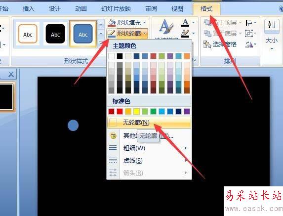The width and height of the screenshot is (283, 216).
Task: Expand the text fill dropdown arrow
Action: pos(193,23)
